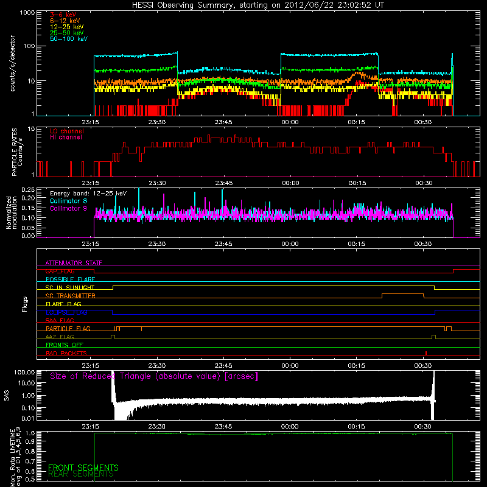Click the yellow 12-25 keV legend entry
This screenshot has height=487, width=487.
coord(67,27)
